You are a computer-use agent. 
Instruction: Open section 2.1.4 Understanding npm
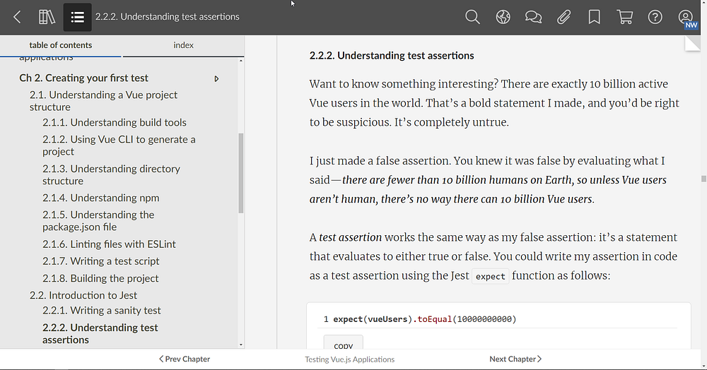[115, 198]
